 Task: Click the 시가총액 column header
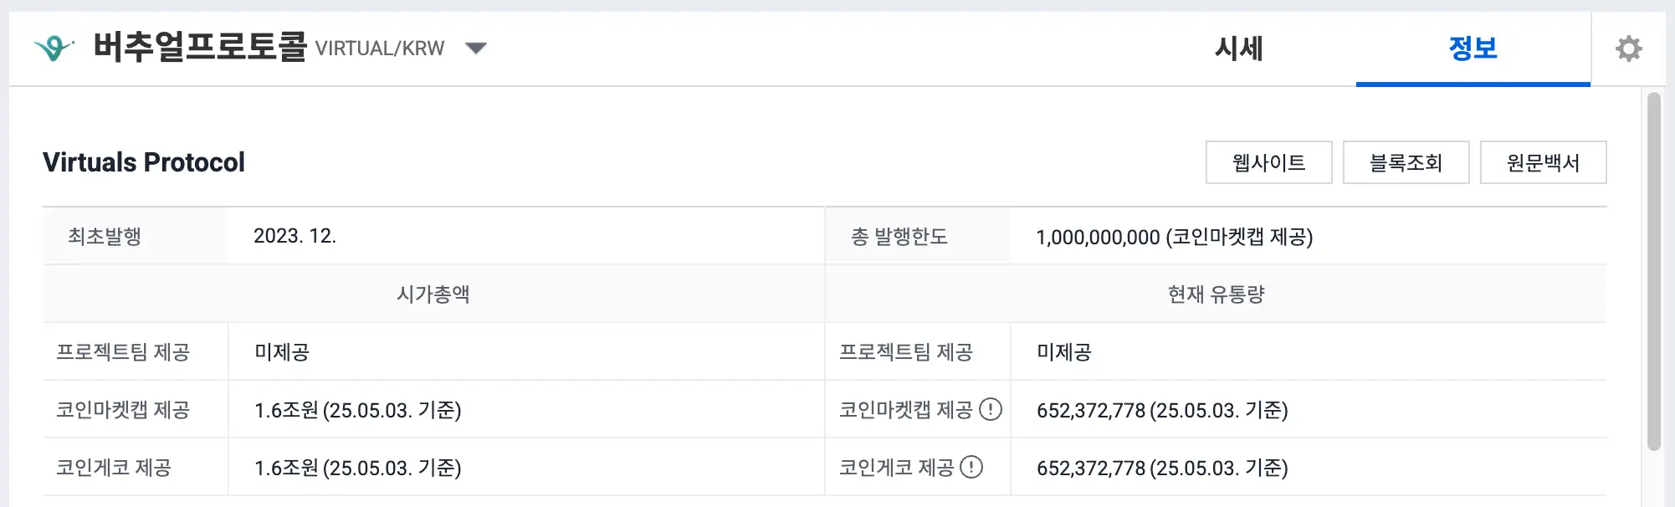coord(433,294)
